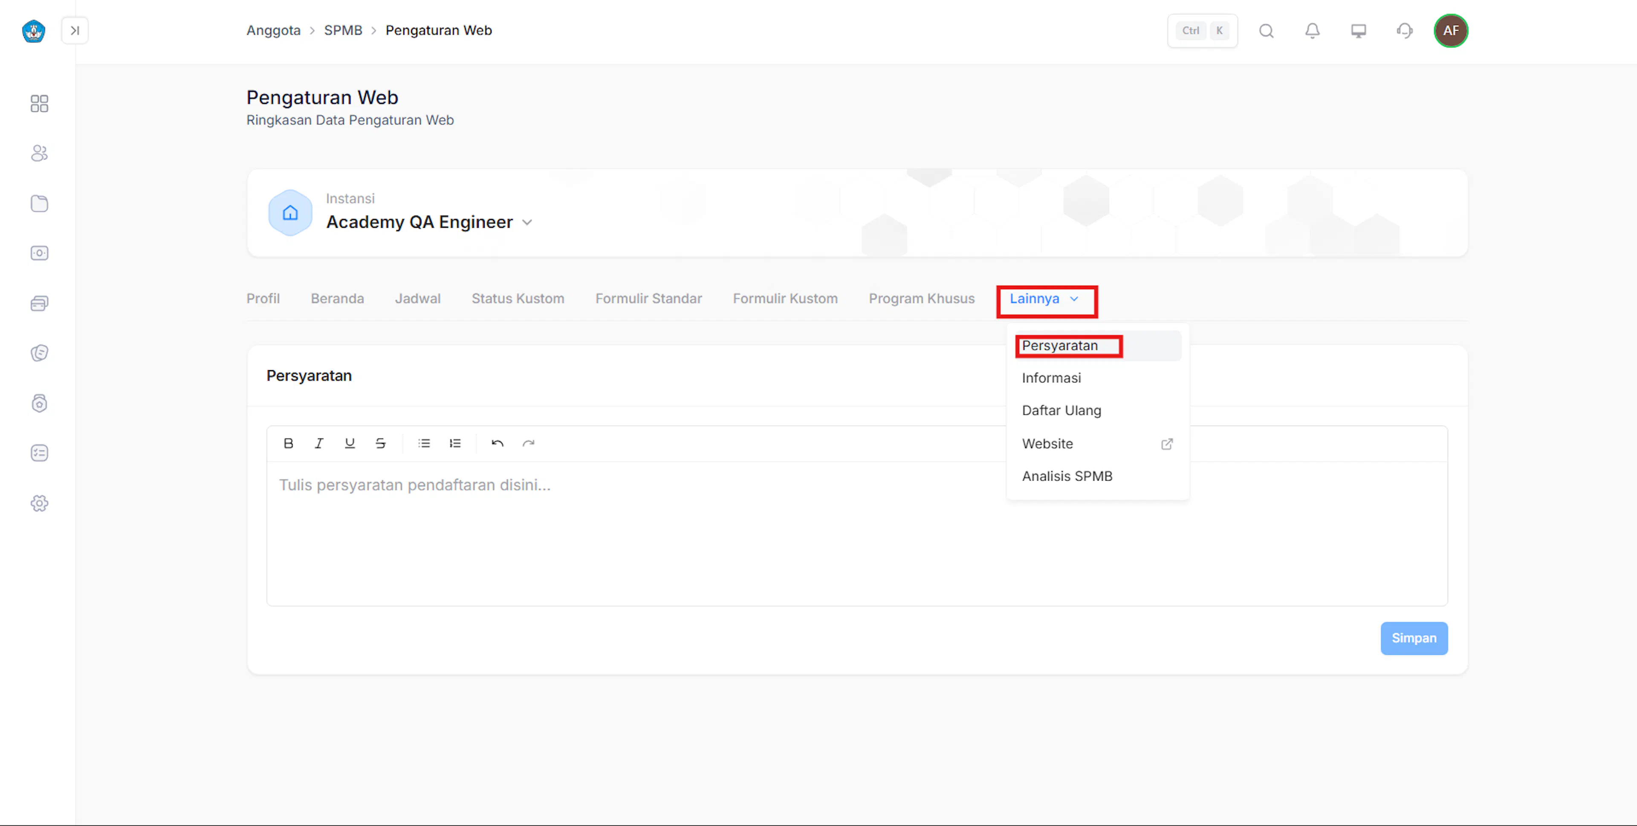
Task: Click the search magnifier icon in header
Action: pos(1266,31)
